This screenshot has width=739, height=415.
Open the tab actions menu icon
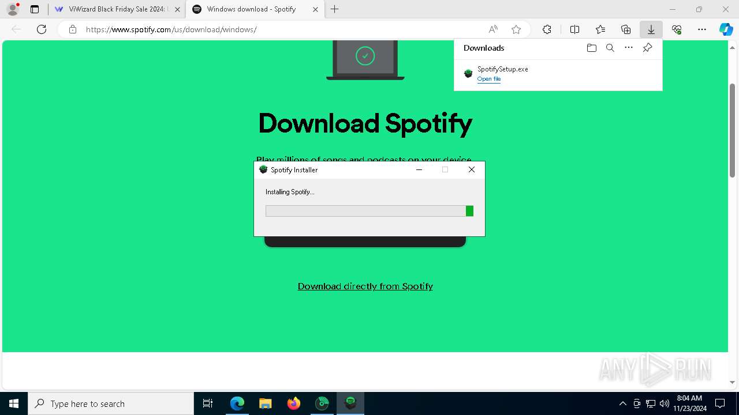click(35, 9)
